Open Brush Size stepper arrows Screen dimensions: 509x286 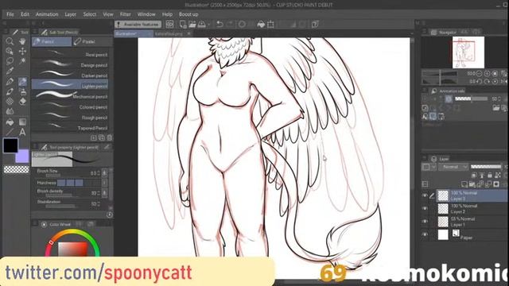pos(99,173)
